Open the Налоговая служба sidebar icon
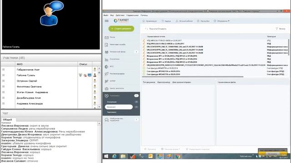This screenshot has height=163, width=291. click(106, 45)
